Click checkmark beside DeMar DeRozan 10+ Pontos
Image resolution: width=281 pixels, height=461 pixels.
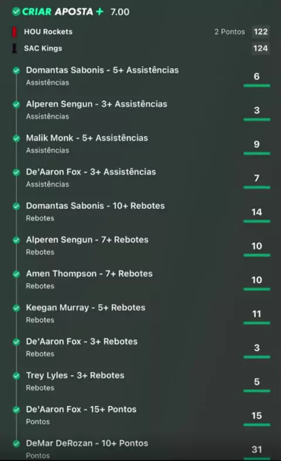click(16, 443)
